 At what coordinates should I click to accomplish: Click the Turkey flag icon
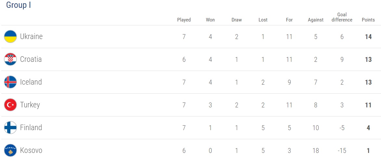(x=10, y=105)
